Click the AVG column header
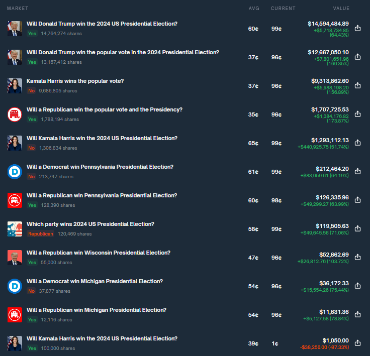Screen dimensions: 370x356 [253, 9]
